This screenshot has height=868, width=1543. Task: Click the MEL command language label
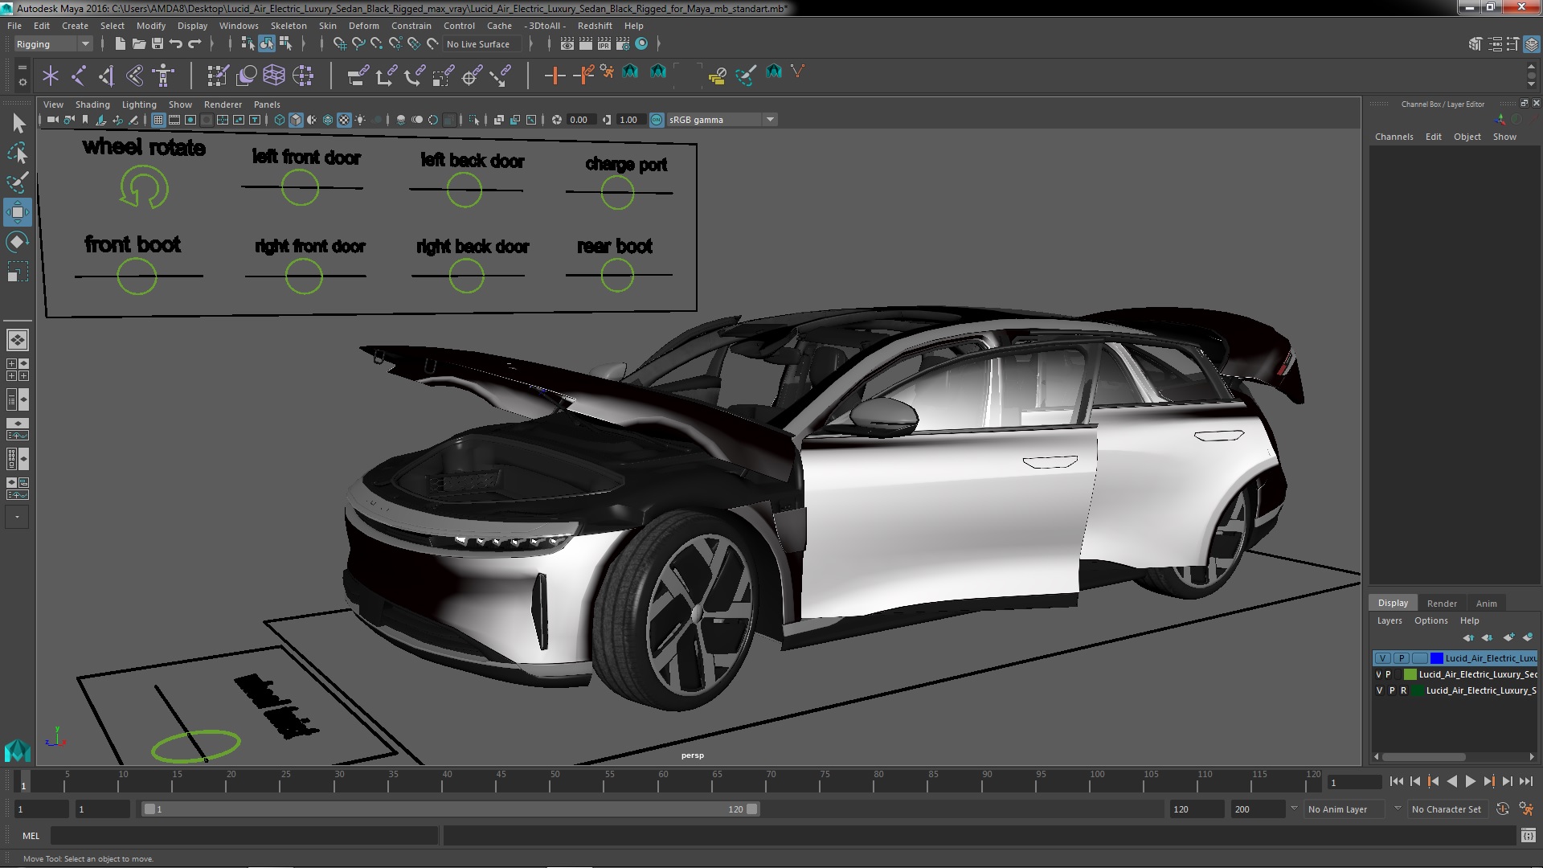click(31, 836)
